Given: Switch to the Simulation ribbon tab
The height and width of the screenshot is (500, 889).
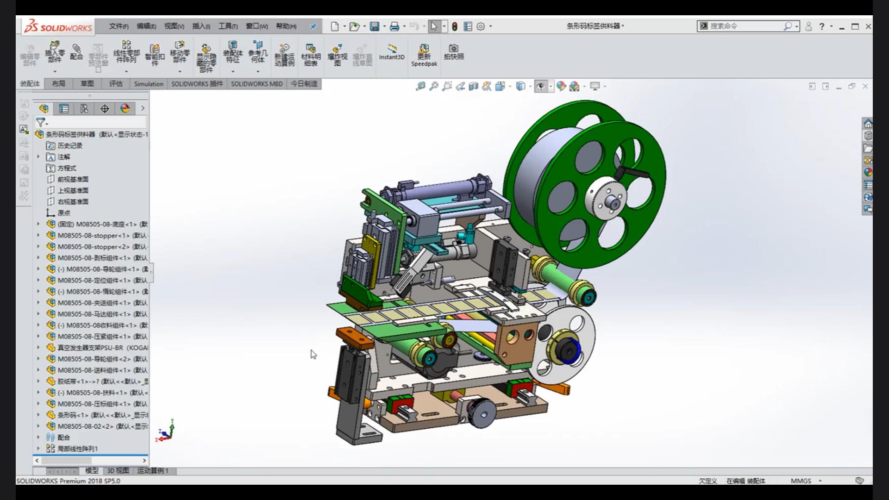Looking at the screenshot, I should (x=149, y=84).
